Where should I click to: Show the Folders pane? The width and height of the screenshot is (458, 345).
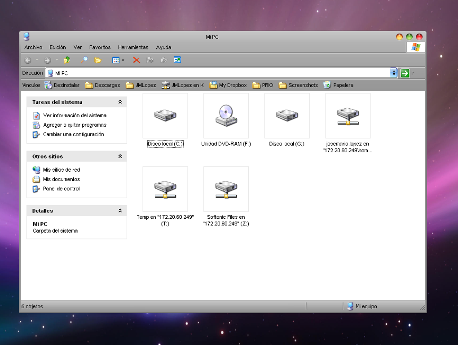tap(98, 60)
